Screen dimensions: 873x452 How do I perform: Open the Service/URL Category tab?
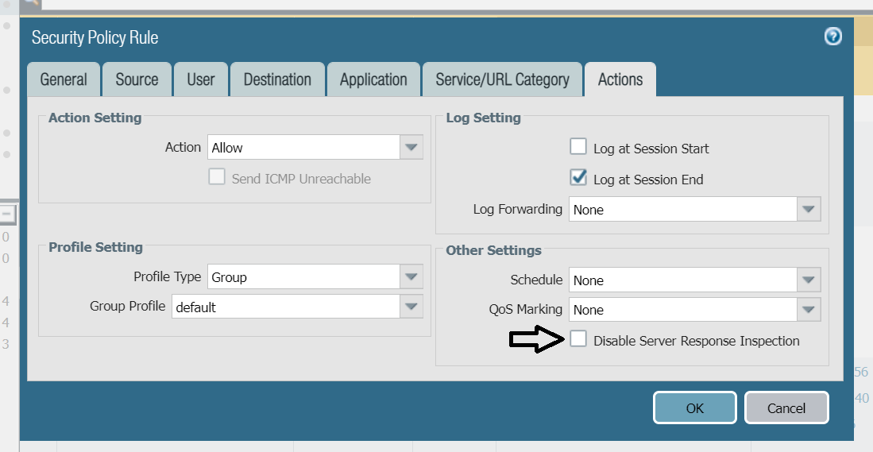tap(502, 79)
